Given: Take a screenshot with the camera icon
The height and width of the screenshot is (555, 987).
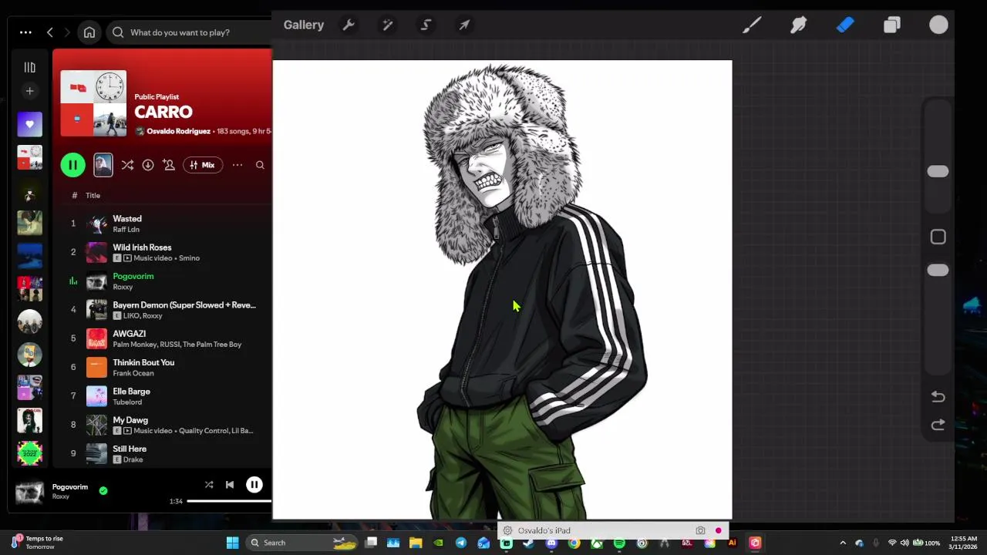Looking at the screenshot, I should [x=700, y=530].
